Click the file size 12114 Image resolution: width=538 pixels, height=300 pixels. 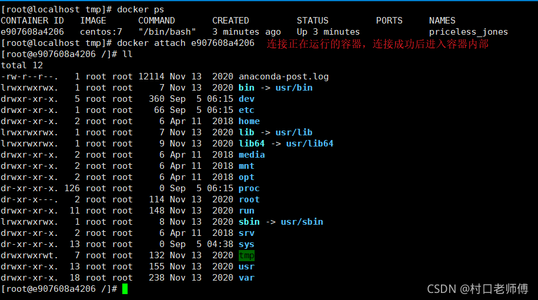pos(151,76)
